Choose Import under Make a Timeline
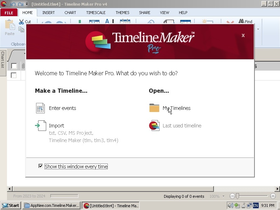The width and height of the screenshot is (280, 210). pyautogui.click(x=56, y=126)
